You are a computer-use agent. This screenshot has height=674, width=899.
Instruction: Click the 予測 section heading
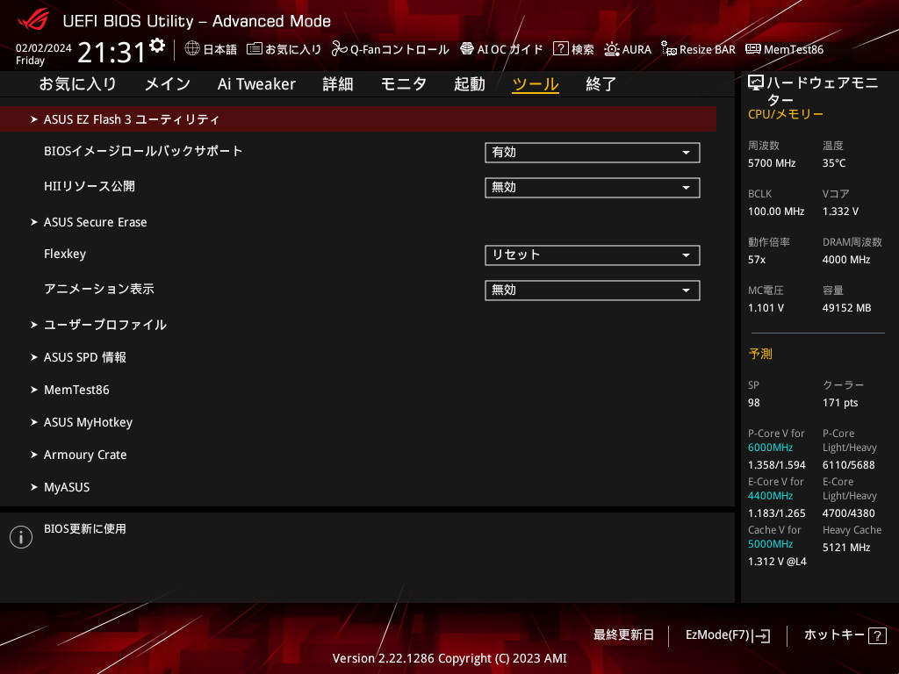760,355
